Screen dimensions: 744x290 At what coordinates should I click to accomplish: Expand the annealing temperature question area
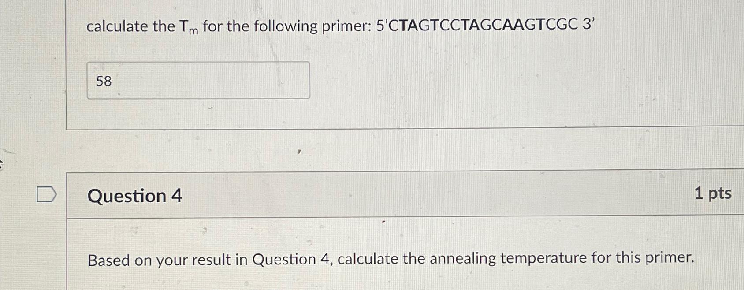tap(135, 196)
